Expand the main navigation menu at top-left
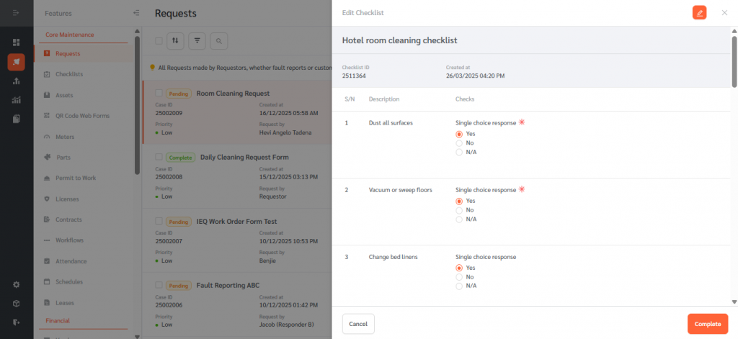 coord(16,13)
